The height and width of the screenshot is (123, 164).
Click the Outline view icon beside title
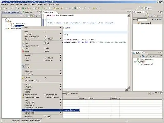[x=134, y=53]
